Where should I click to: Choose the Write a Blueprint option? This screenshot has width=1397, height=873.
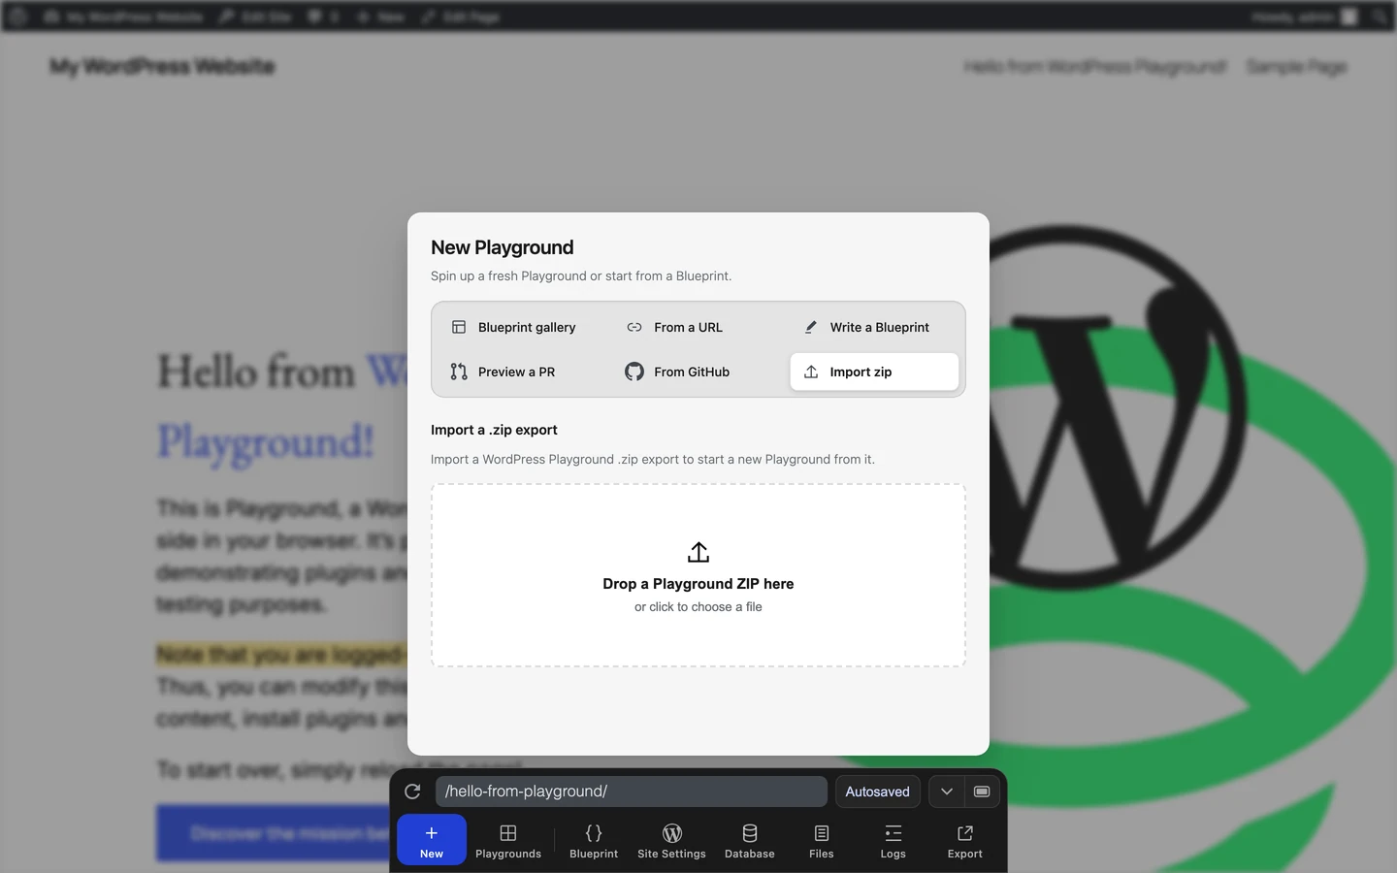(x=874, y=327)
